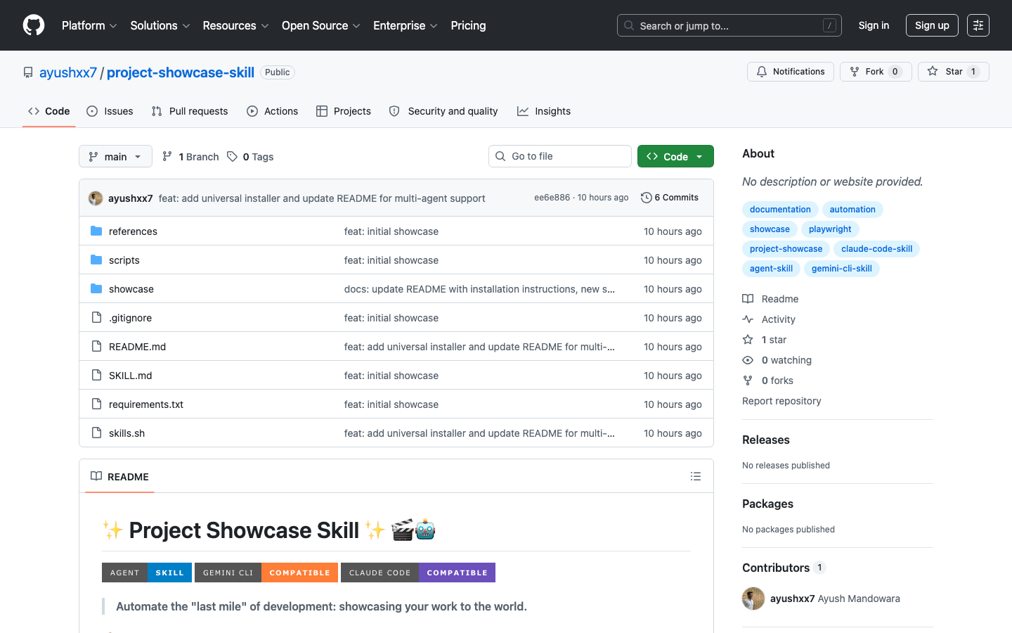Open the requirements.txt file
The image size is (1012, 633).
[x=146, y=404]
